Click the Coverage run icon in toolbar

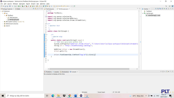point(23,6)
